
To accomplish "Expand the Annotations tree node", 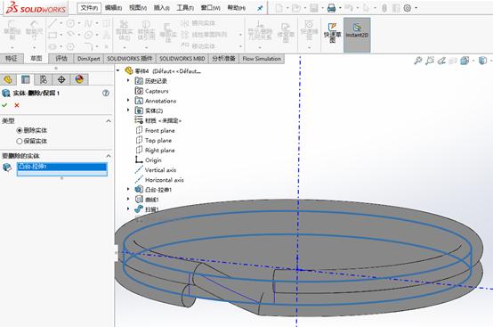I will [128, 101].
